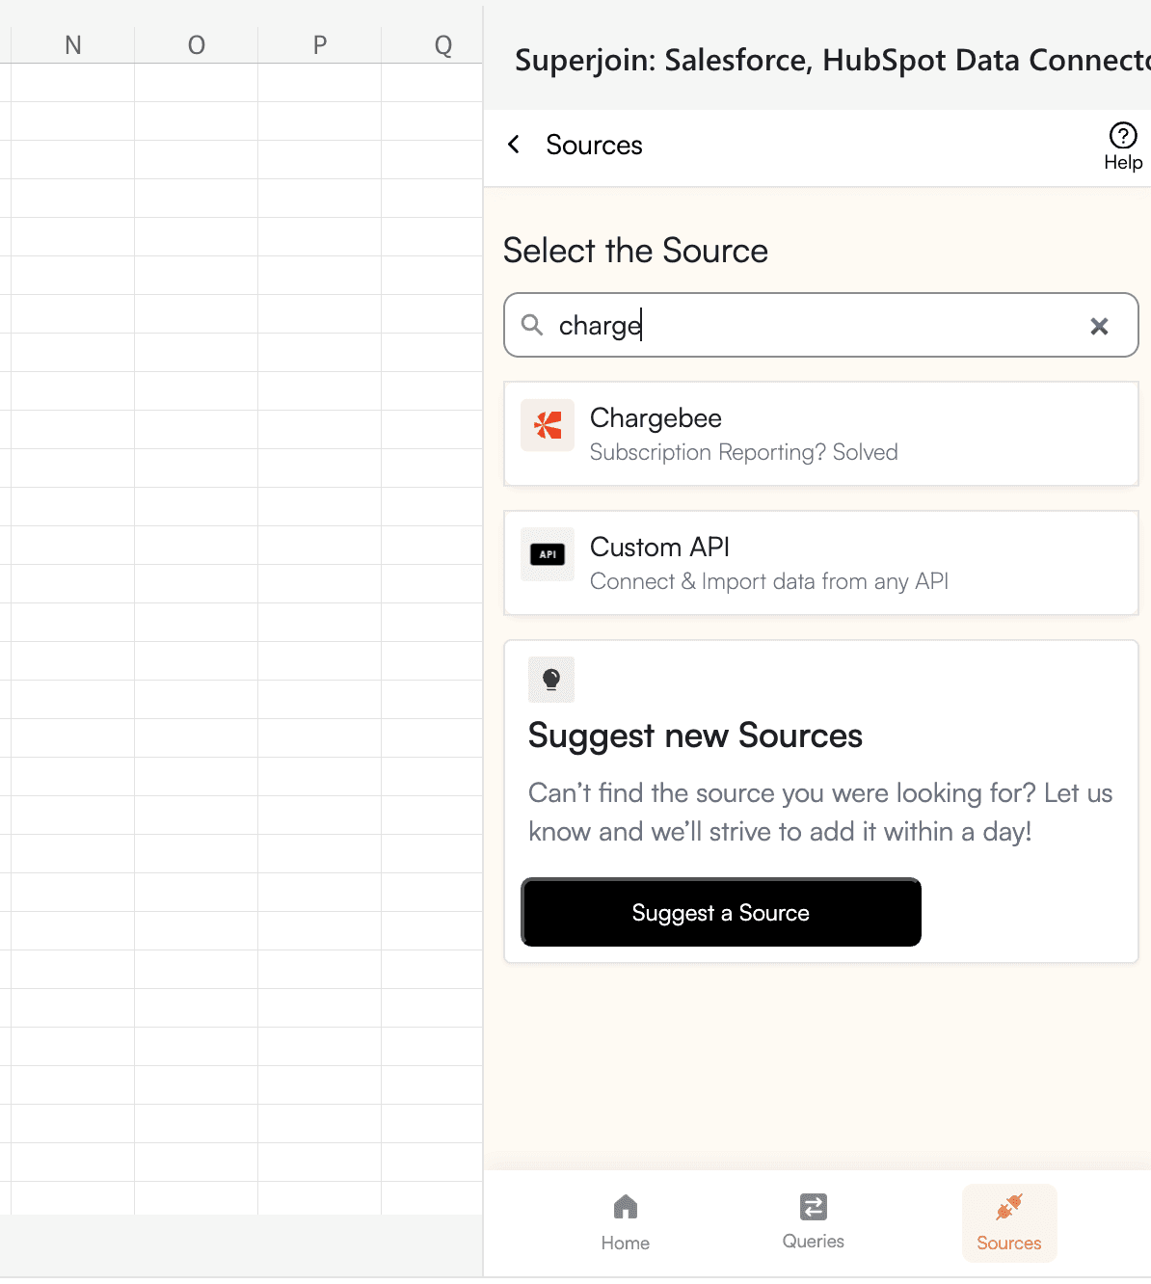Open the Home tab in bottom navigation
The width and height of the screenshot is (1151, 1284).
[x=626, y=1222]
